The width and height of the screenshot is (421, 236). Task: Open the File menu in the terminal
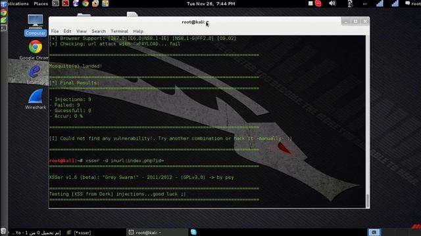(x=55, y=31)
